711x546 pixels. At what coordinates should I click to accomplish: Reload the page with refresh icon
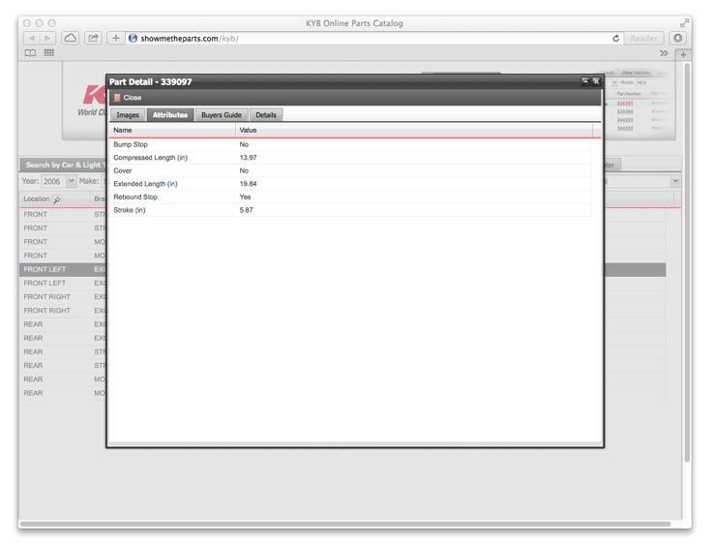[615, 39]
